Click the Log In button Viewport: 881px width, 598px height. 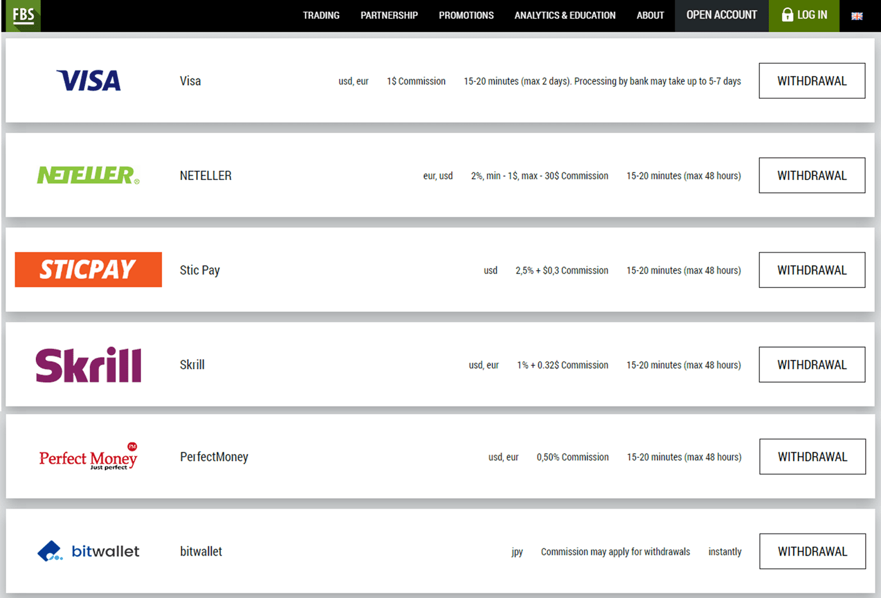coord(804,15)
